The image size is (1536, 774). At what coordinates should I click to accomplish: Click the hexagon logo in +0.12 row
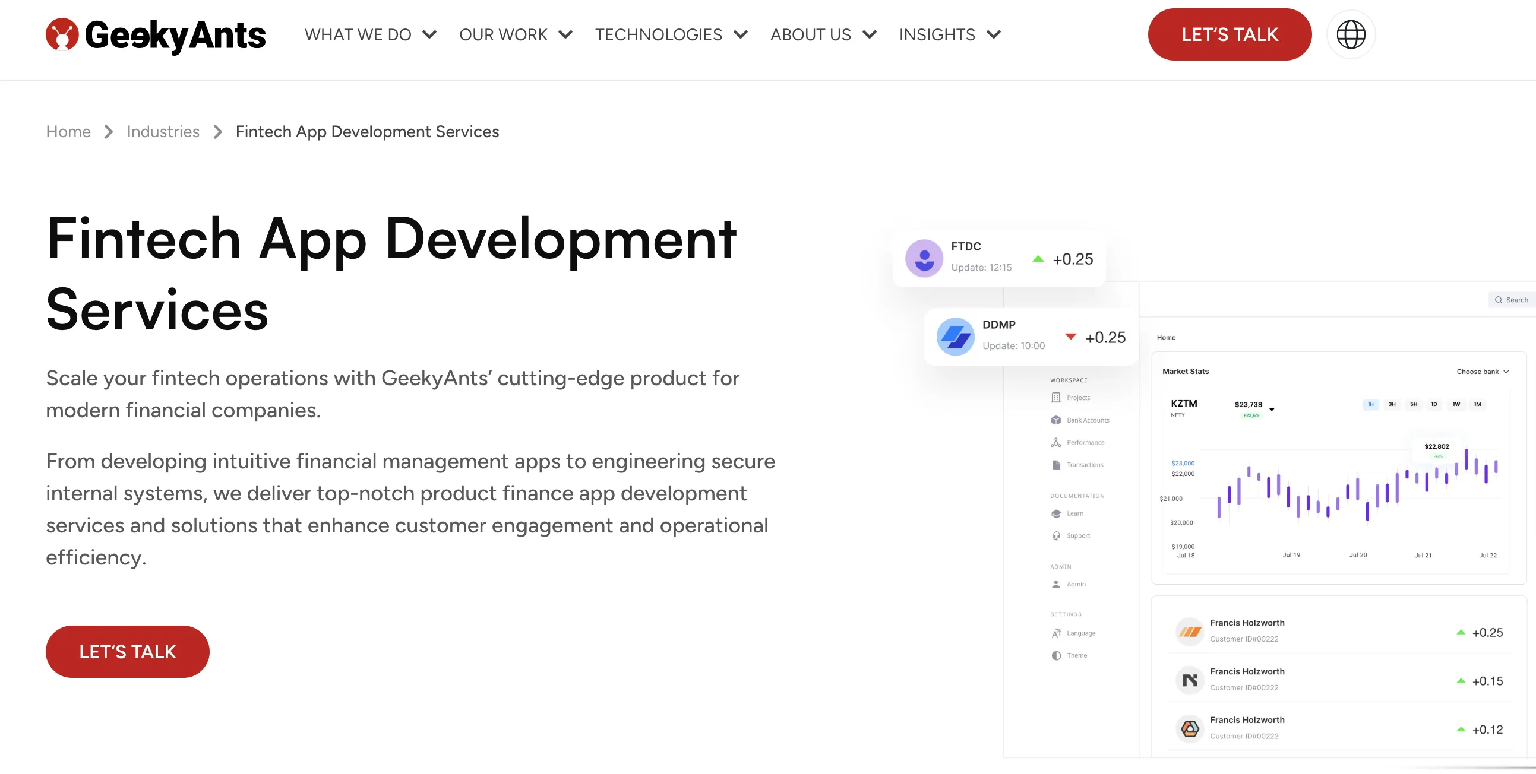[1190, 729]
